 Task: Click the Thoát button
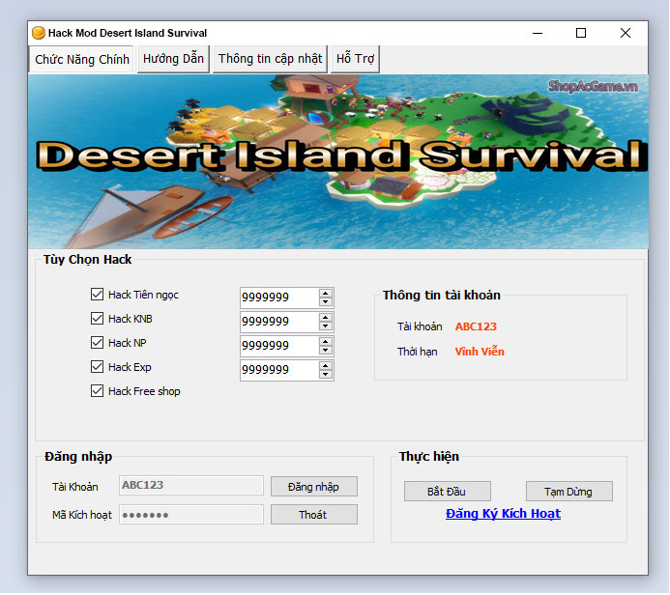tap(313, 515)
